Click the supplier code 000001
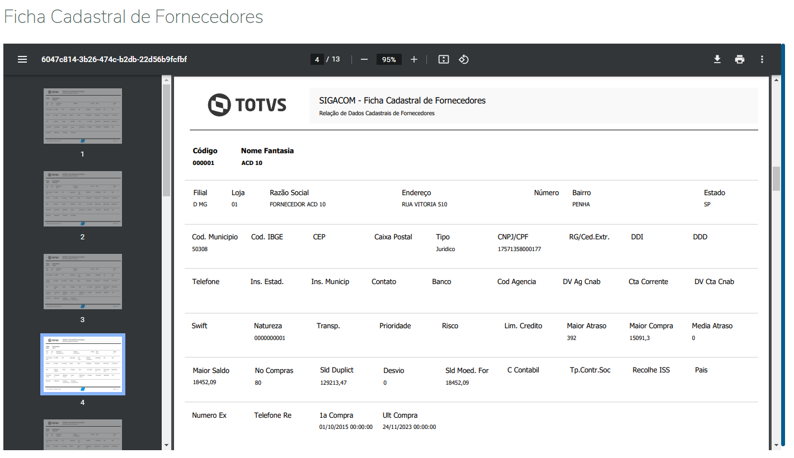Image resolution: width=794 pixels, height=458 pixels. click(x=203, y=163)
